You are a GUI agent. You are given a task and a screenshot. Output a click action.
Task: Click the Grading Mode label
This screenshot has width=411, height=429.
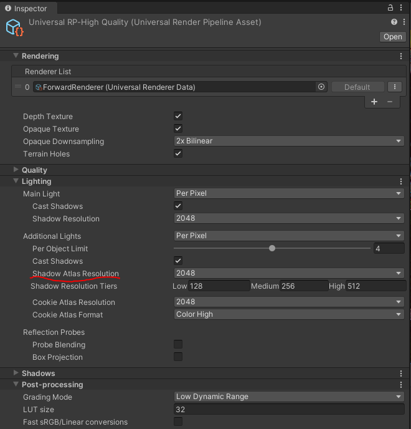47,397
